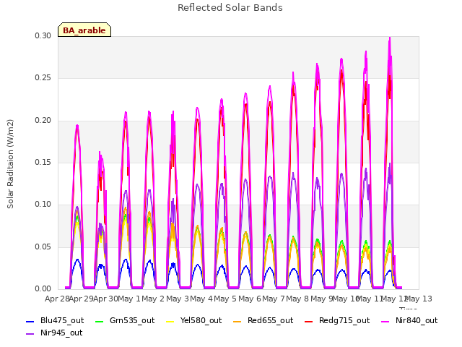Toggle the Grn535_out legend label

pyautogui.click(x=132, y=320)
